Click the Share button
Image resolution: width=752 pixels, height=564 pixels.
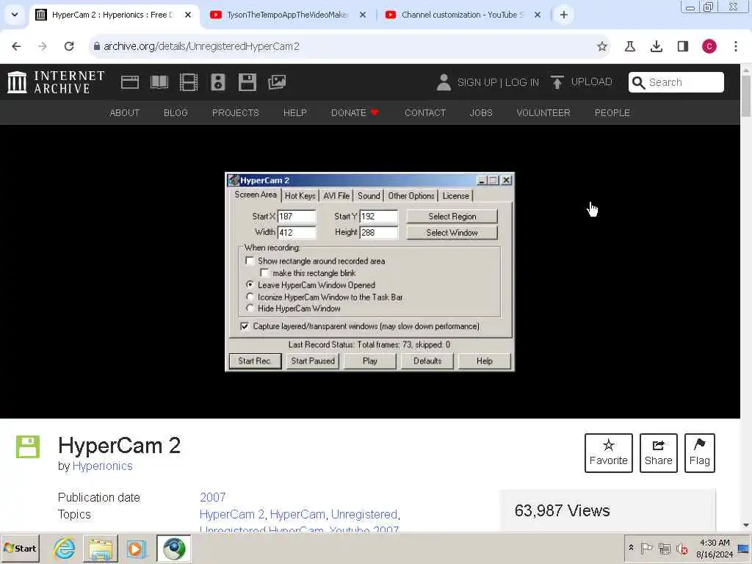click(659, 452)
